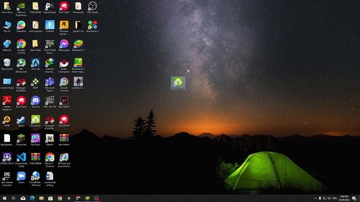Screen dimensions: 360x202
Task: Select the WinRAR archive beside OpenIV
Action: 64,140
